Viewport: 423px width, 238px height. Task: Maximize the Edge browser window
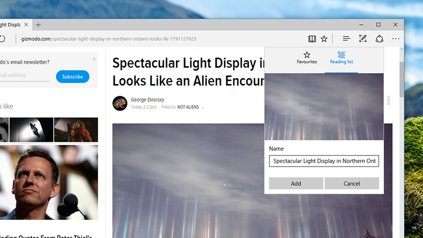coord(378,24)
